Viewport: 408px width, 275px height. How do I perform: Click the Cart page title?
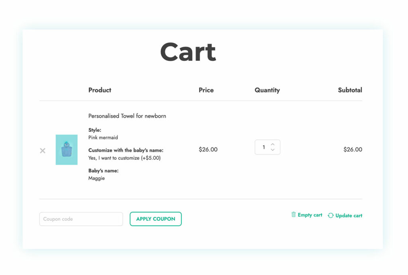coord(188,52)
